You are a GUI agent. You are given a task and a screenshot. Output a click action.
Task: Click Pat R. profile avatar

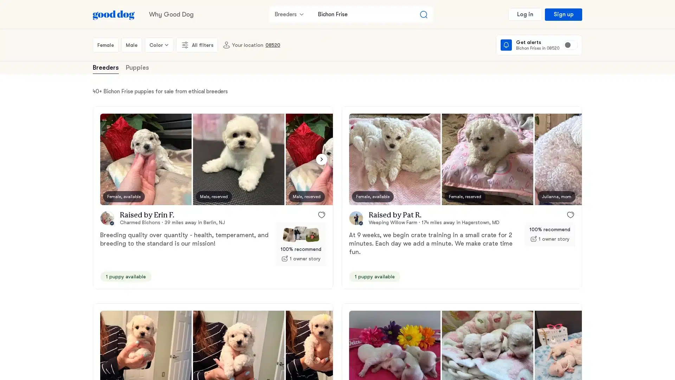(x=356, y=218)
